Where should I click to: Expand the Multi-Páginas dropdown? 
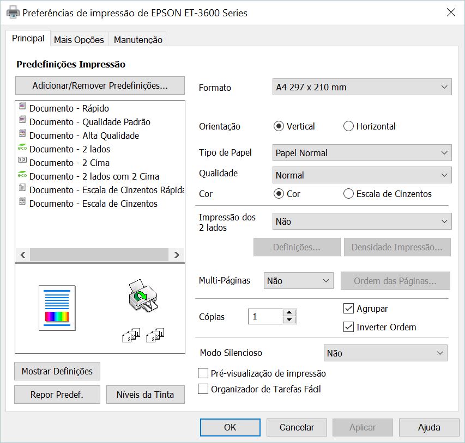pyautogui.click(x=298, y=281)
